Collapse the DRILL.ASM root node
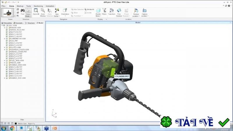 tap(2, 26)
